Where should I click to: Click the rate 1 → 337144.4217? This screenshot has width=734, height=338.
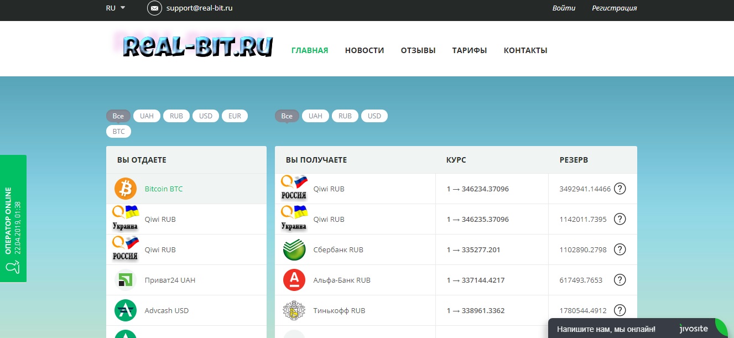coord(476,280)
